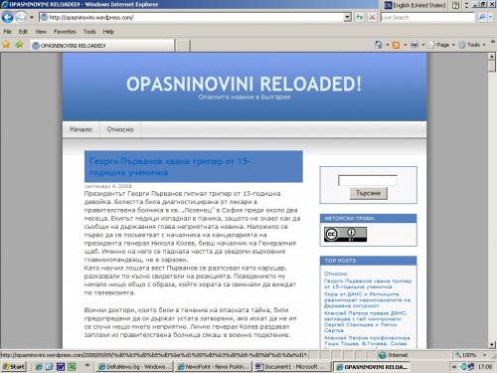Click the Live Search input box

tap(427, 17)
